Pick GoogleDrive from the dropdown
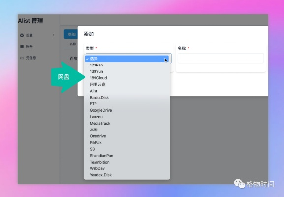This screenshot has width=284, height=197. click(x=127, y=110)
